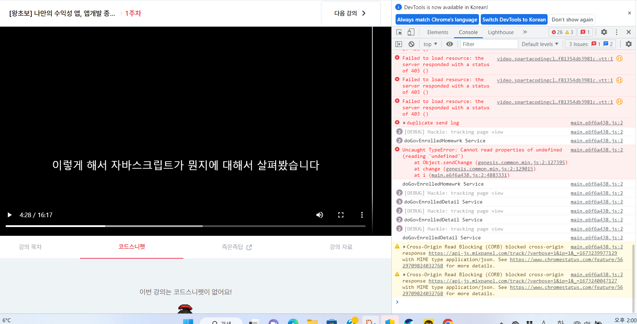637x324 pixels.
Task: Open source link on duplicate send log row
Action: coord(597,123)
